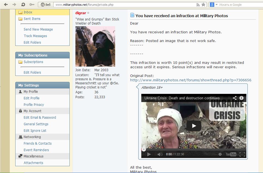Open the original post showthread link
Screen dimensions: 263x173
pyautogui.click(x=191, y=80)
